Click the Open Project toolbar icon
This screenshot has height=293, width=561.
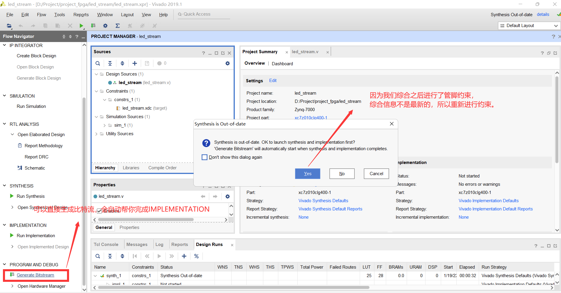point(9,26)
